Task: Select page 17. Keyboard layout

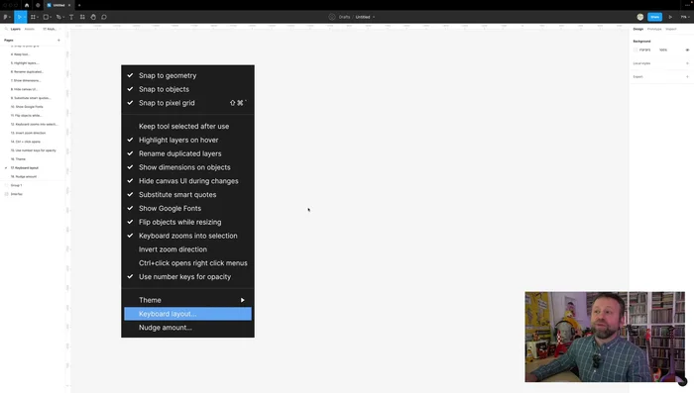Action: (25, 168)
